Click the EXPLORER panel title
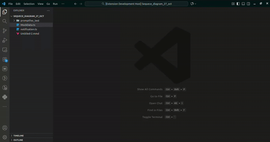 19,10
